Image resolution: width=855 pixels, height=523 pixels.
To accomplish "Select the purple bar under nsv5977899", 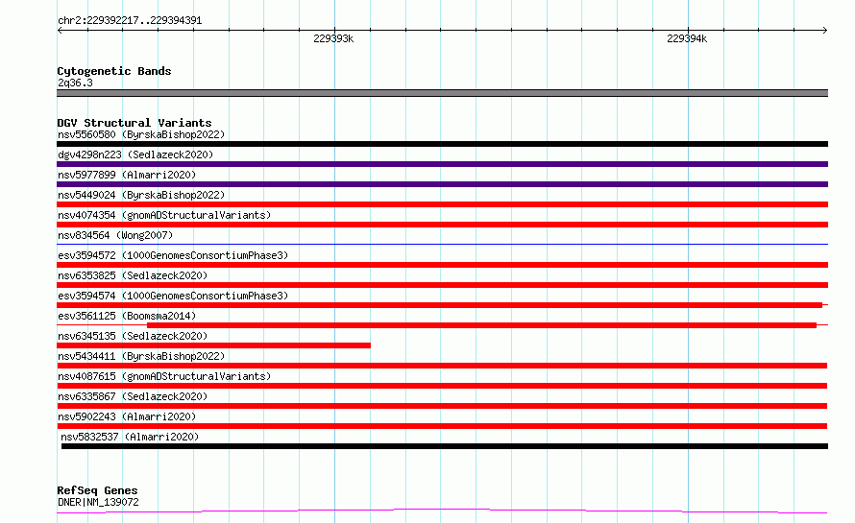I will (x=442, y=184).
